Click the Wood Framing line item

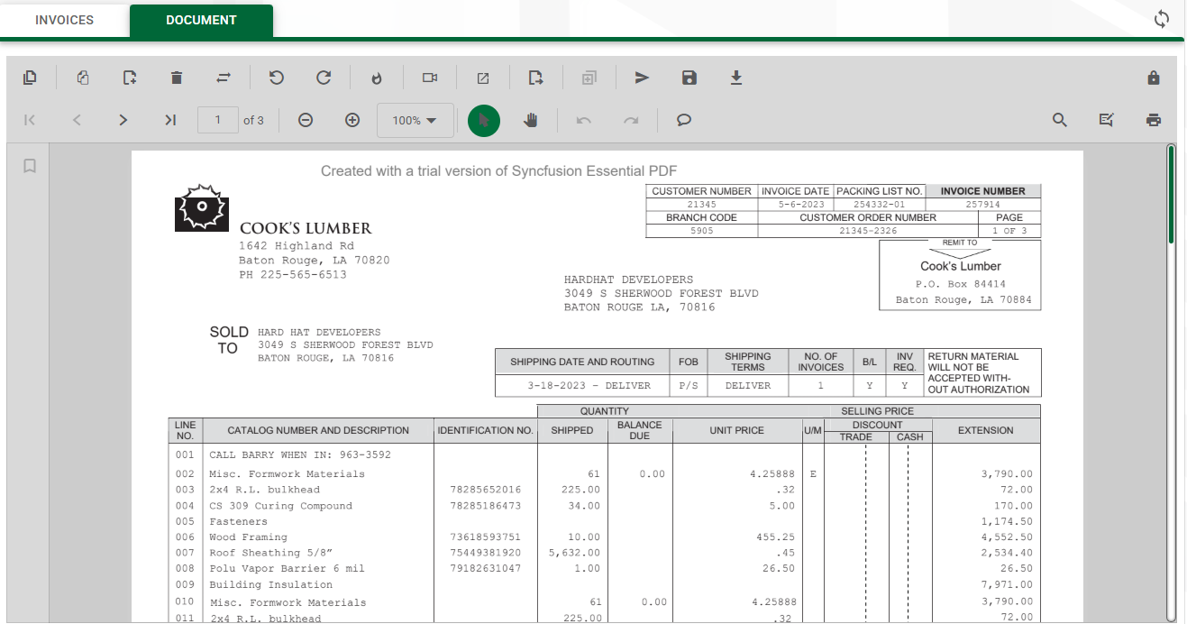point(248,537)
